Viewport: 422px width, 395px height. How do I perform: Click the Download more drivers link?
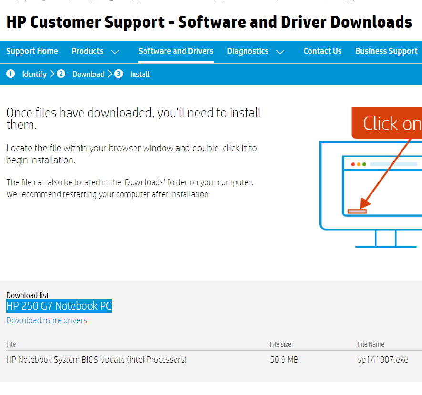tap(47, 320)
